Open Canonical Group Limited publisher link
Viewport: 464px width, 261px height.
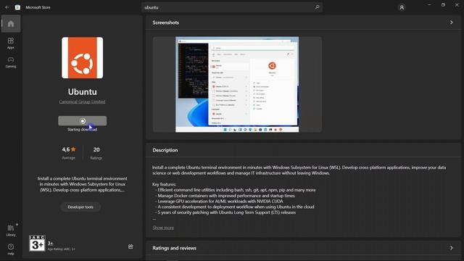[x=82, y=101]
